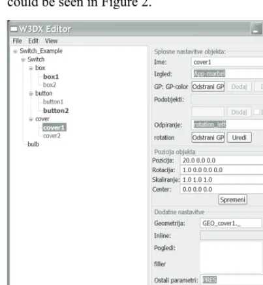Click the Pozicija field 20.0 0.0 0.0

tap(222, 160)
